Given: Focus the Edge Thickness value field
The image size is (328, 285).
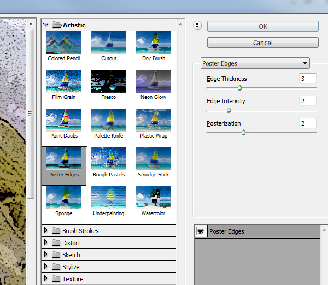Looking at the screenshot, I should [x=307, y=79].
